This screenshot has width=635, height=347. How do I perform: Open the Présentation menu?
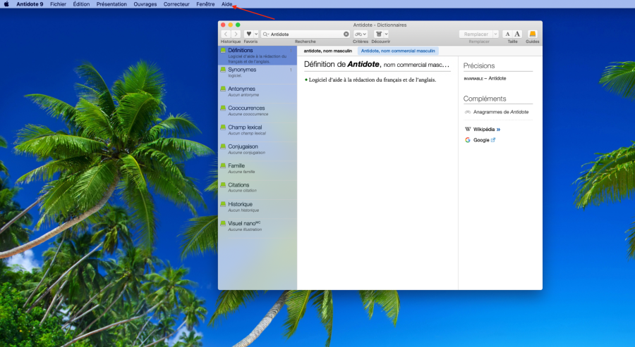point(111,4)
